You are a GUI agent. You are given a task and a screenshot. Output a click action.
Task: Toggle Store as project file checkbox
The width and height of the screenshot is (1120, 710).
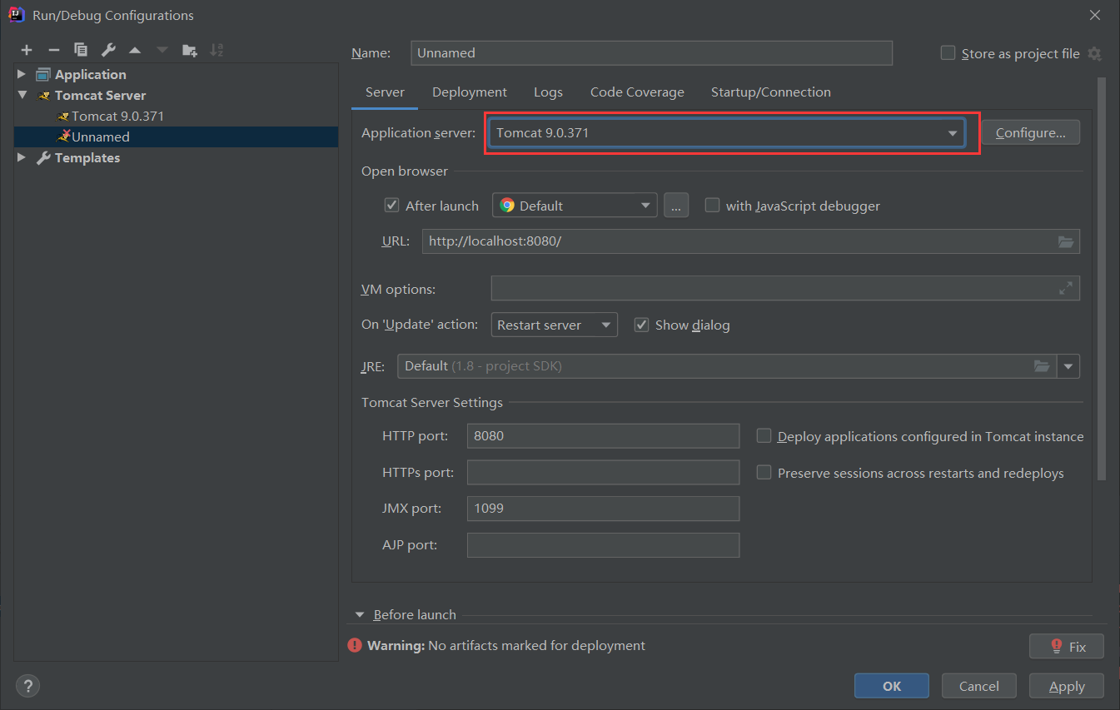click(948, 52)
